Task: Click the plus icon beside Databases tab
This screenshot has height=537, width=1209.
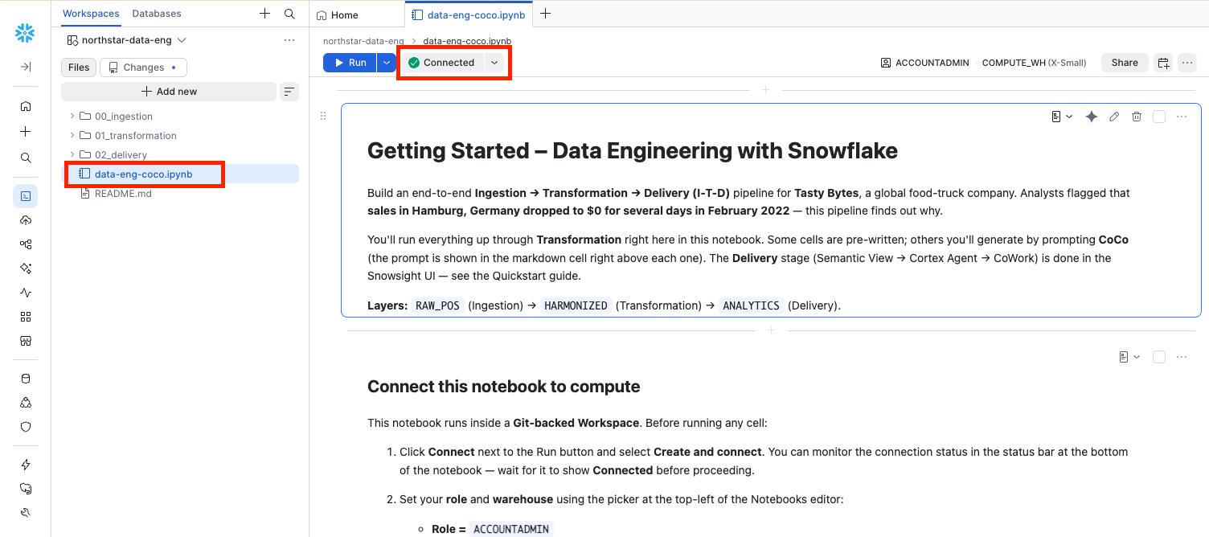Action: (x=264, y=14)
